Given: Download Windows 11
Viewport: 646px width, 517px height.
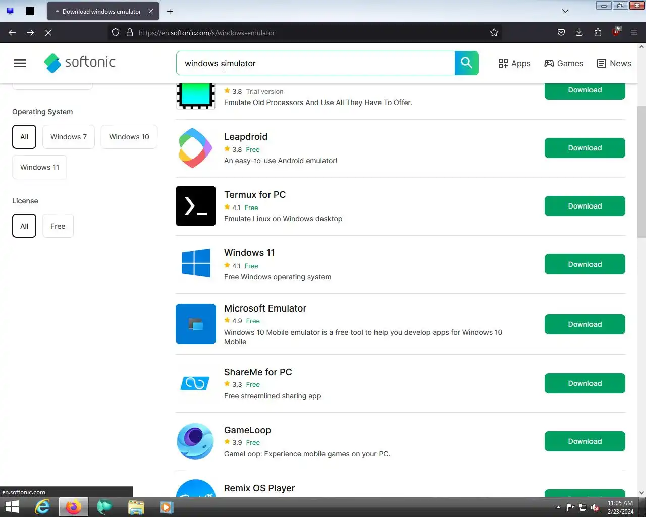Looking at the screenshot, I should click(584, 264).
